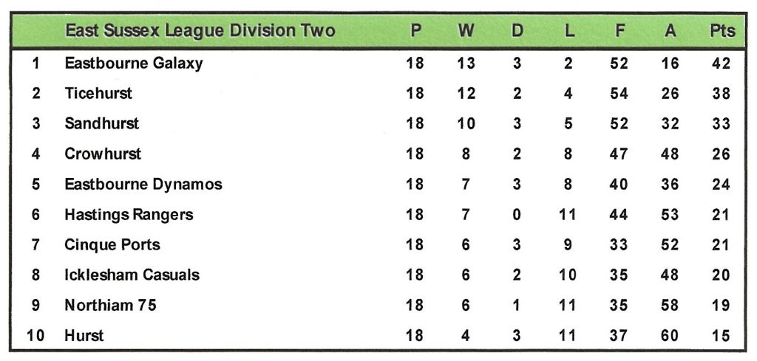The image size is (757, 361).
Task: Click the Cinque Ports team name
Action: (x=112, y=245)
